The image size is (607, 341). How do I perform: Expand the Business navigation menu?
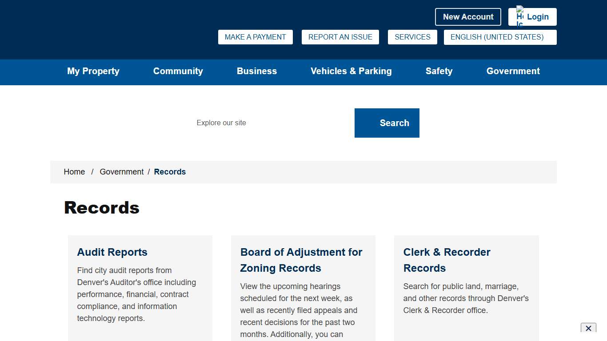[x=256, y=71]
